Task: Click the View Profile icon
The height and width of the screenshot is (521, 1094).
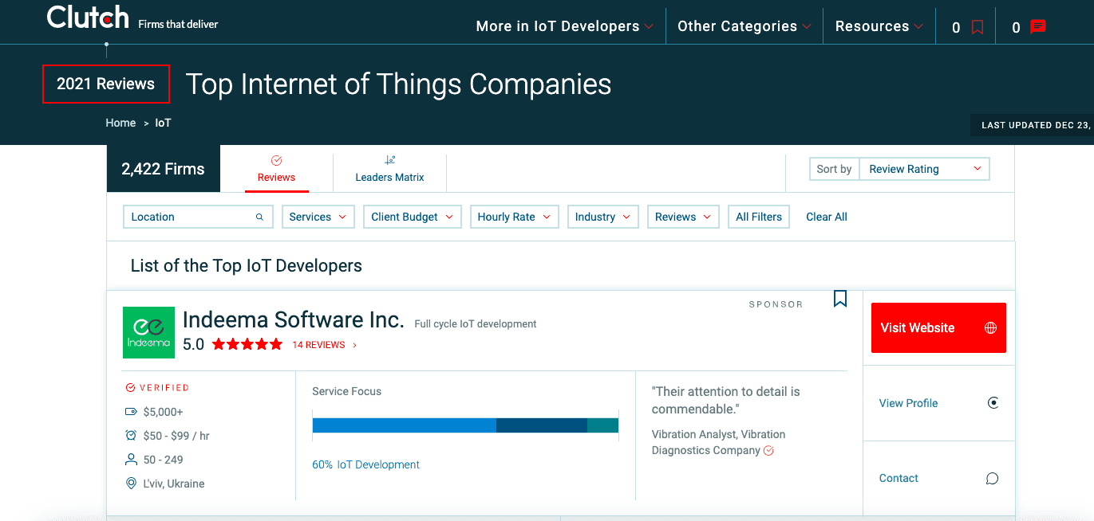Action: tap(993, 403)
